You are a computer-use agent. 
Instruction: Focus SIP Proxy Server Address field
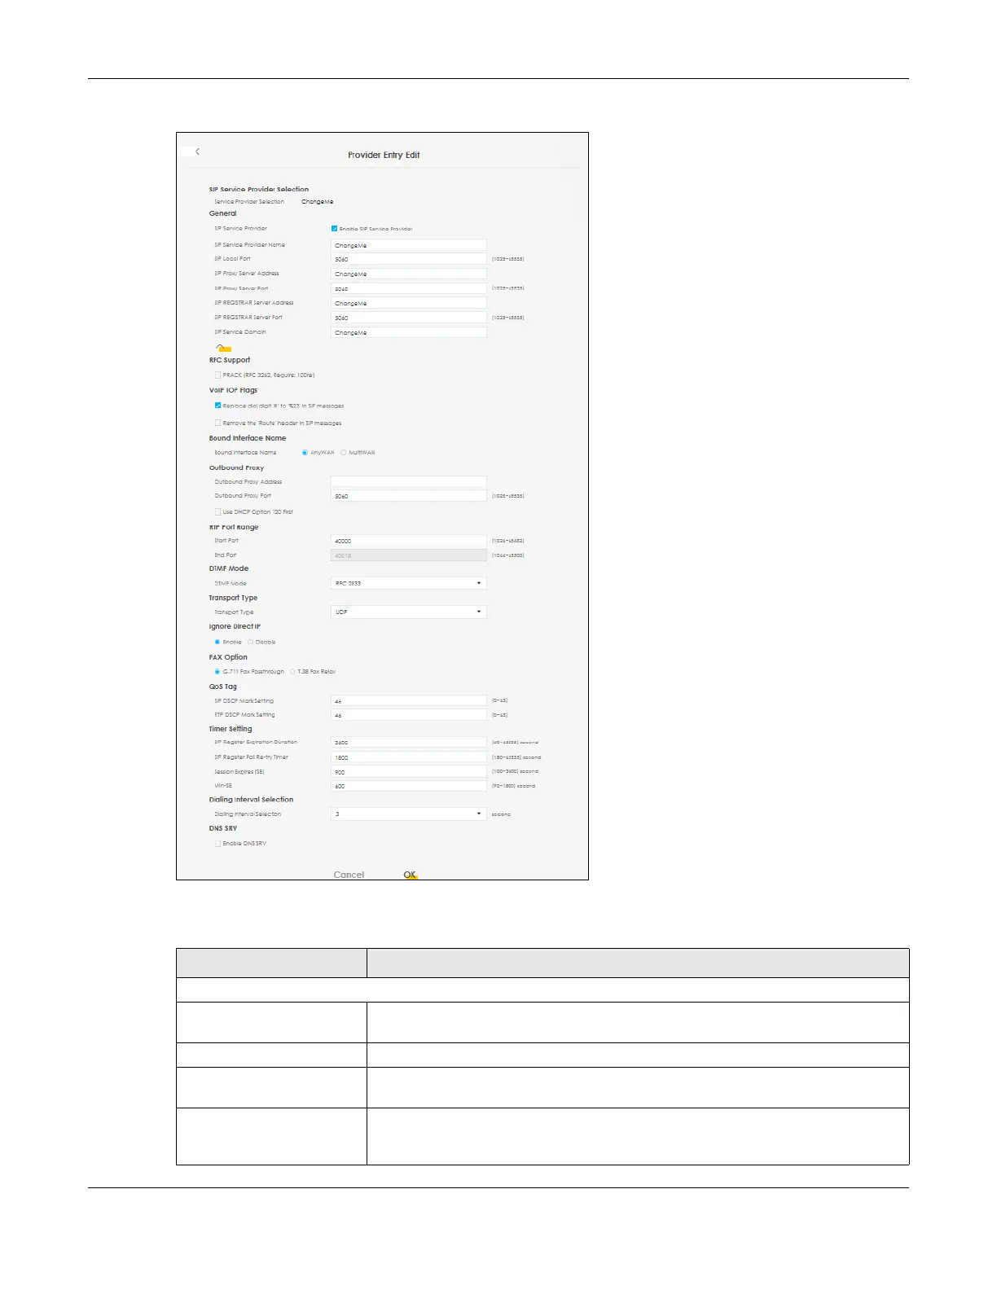(409, 274)
